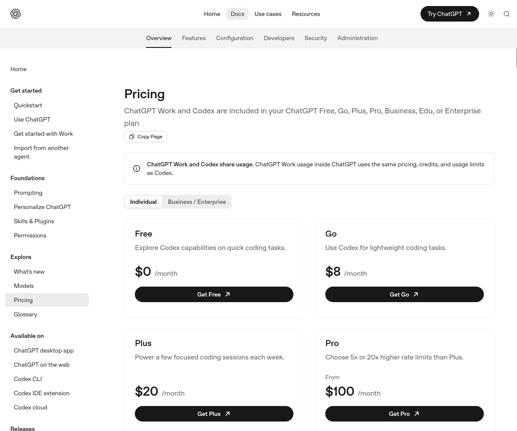517x431 pixels.
Task: Select Docs in the top navigation
Action: [x=237, y=14]
